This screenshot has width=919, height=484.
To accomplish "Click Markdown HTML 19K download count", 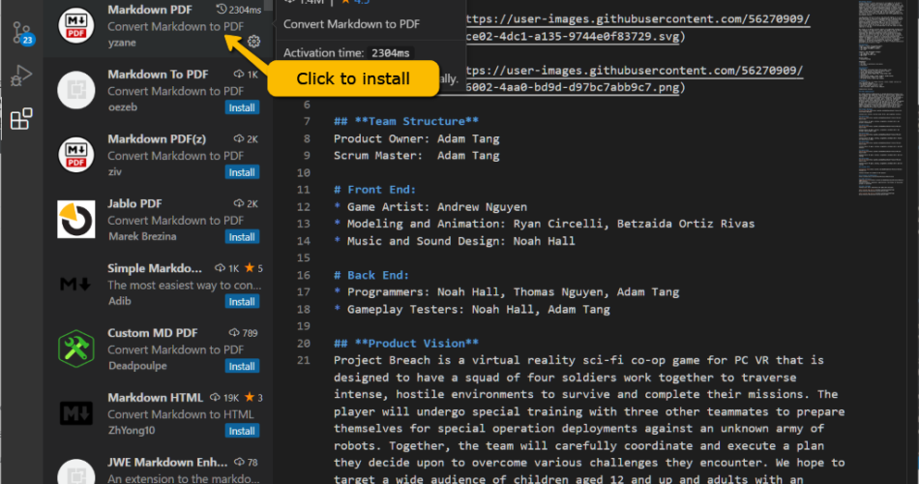I will (x=223, y=398).
